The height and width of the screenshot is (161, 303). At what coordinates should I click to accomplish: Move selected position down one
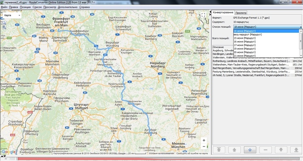pos(281,150)
